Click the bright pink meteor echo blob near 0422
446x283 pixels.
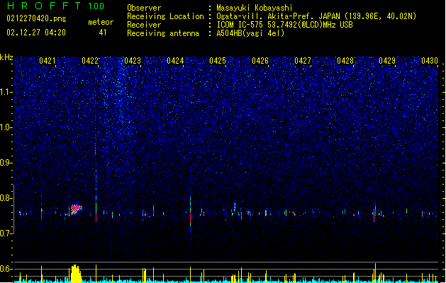(x=75, y=209)
